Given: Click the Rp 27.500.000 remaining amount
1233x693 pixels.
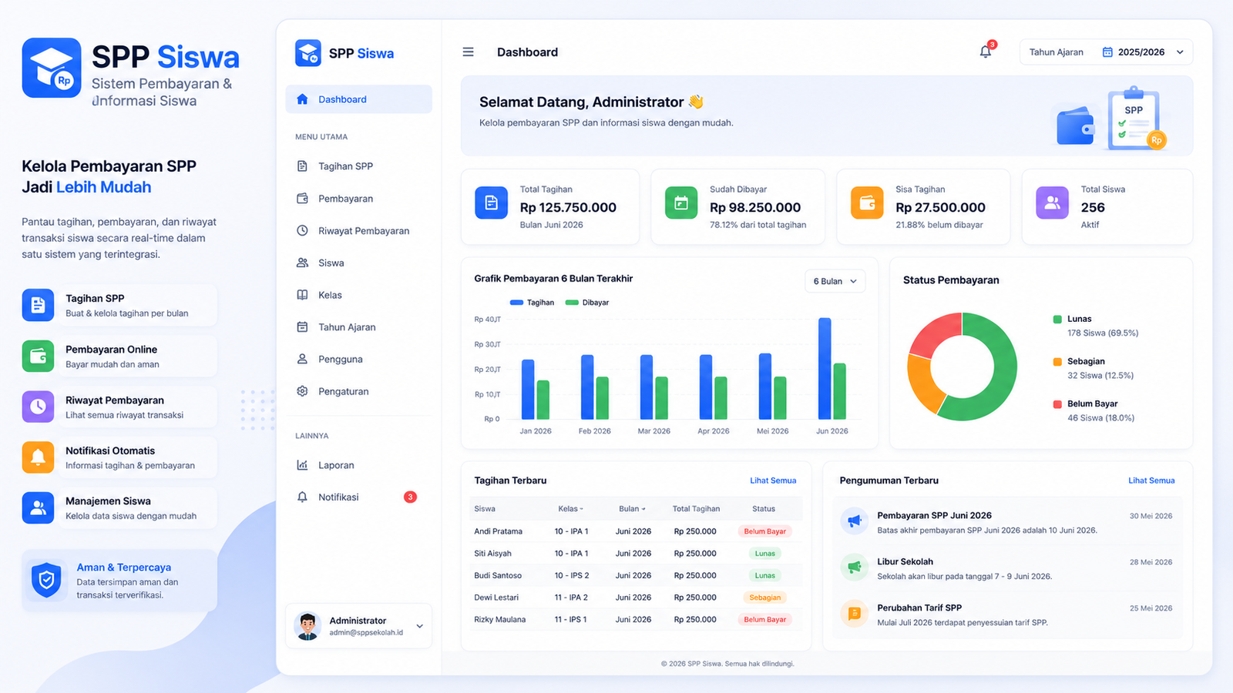Looking at the screenshot, I should tap(940, 208).
